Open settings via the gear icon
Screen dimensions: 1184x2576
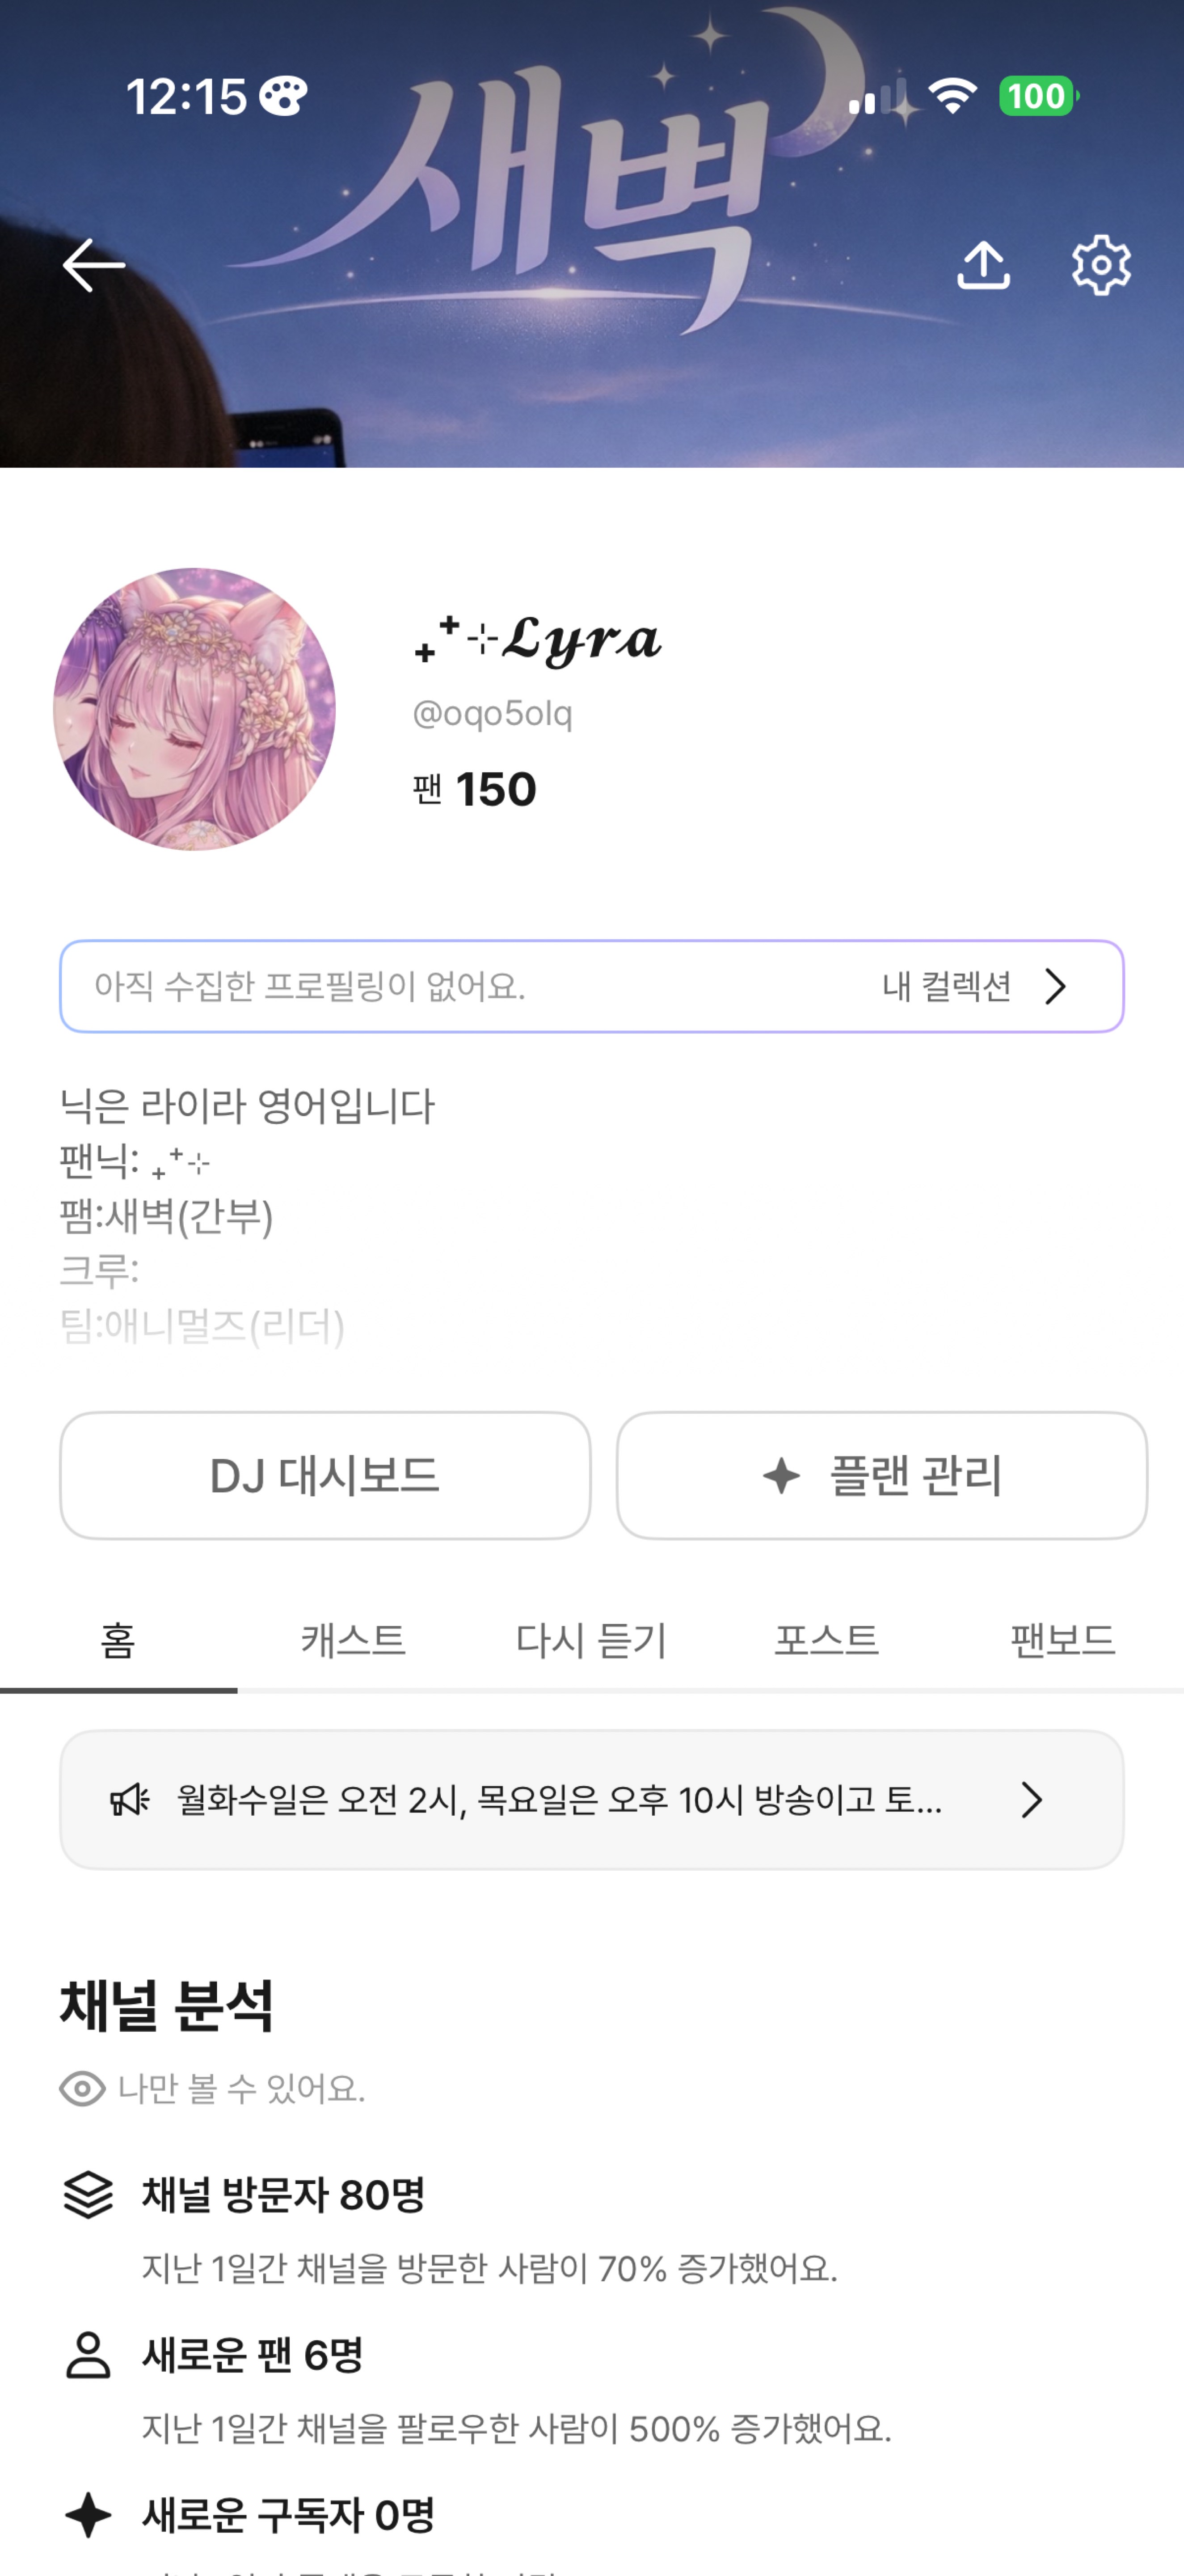pyautogui.click(x=1101, y=265)
